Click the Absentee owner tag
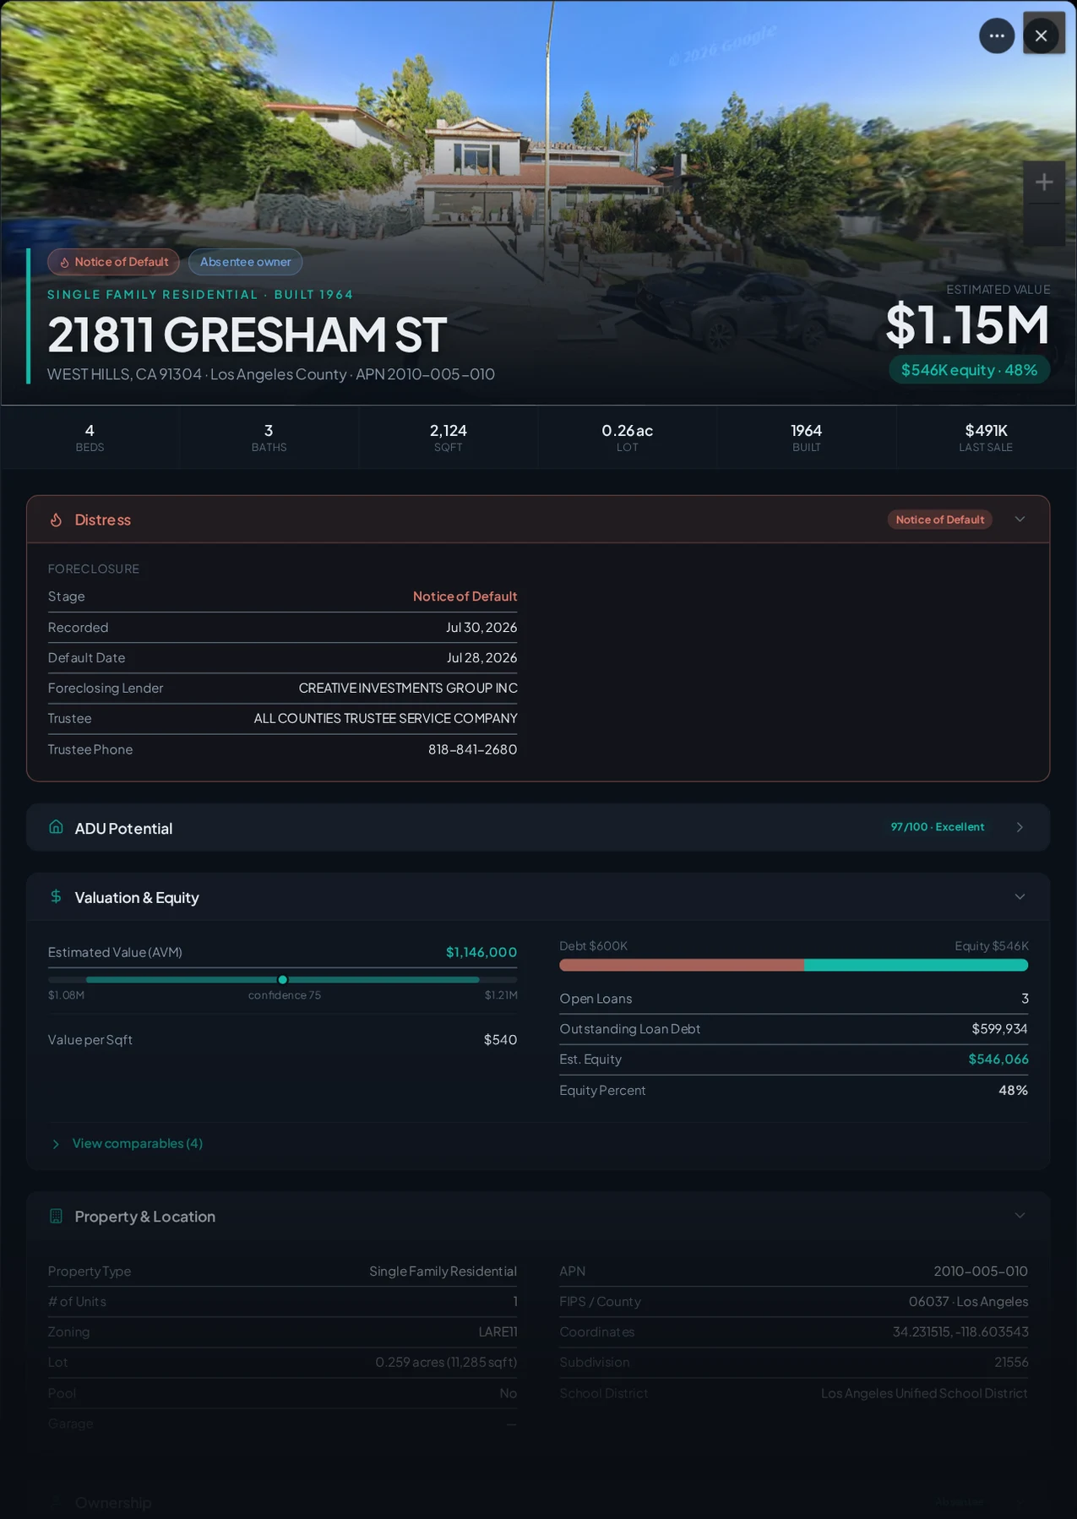Viewport: 1077px width, 1519px height. (245, 262)
